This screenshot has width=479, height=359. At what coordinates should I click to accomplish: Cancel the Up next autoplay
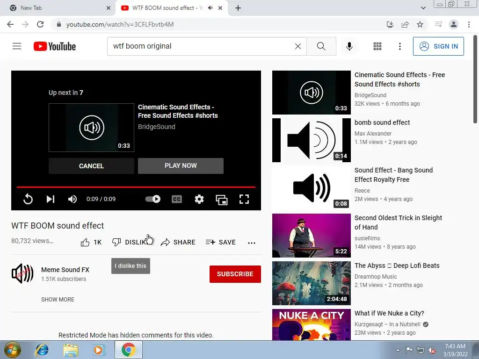tap(91, 166)
